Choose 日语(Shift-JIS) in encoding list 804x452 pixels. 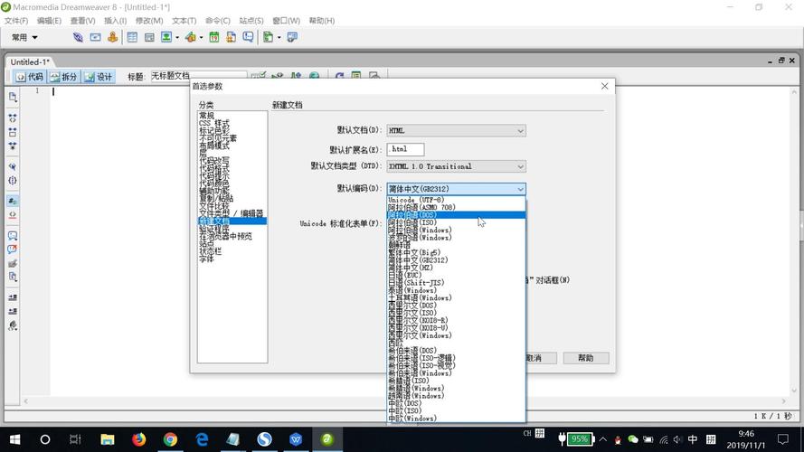click(456, 283)
